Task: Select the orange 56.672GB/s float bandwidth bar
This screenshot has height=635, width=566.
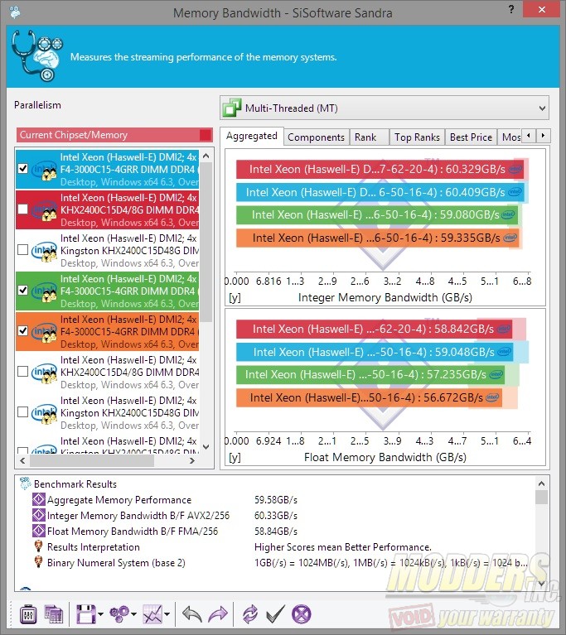Action: 369,397
